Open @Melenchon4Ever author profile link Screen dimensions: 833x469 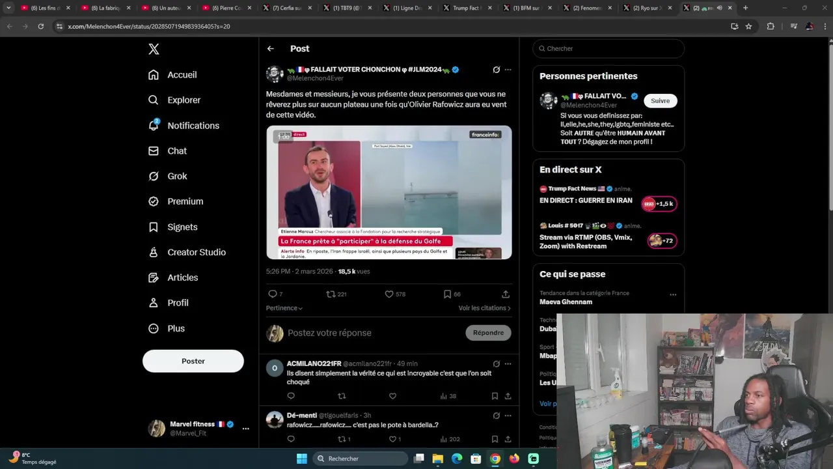pyautogui.click(x=315, y=79)
